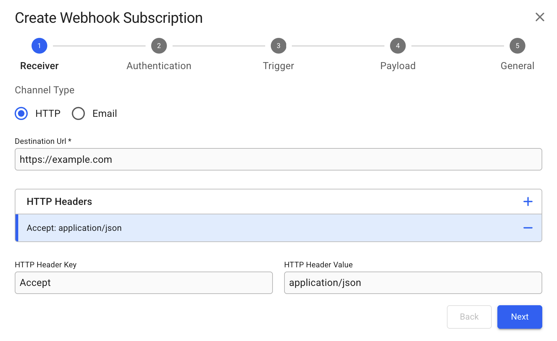Add a new HTTP header with plus icon
This screenshot has height=341, width=557.
pos(528,202)
